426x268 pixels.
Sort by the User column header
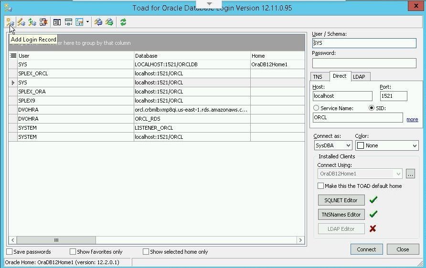[75, 56]
